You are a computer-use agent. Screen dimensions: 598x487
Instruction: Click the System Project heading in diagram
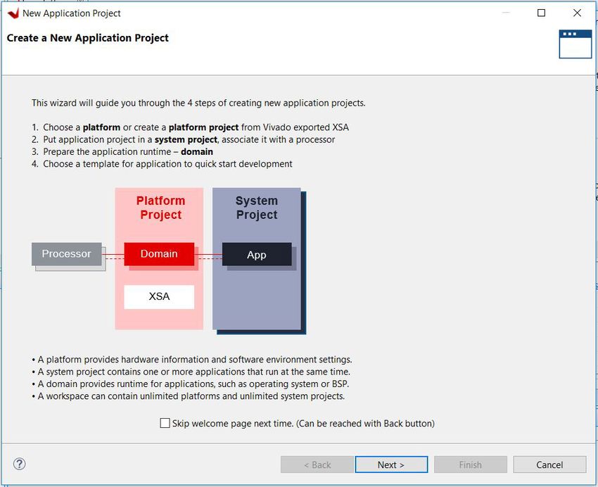(257, 208)
